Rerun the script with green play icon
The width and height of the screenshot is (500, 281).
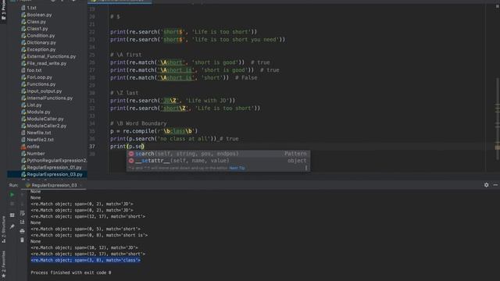pyautogui.click(x=12, y=194)
